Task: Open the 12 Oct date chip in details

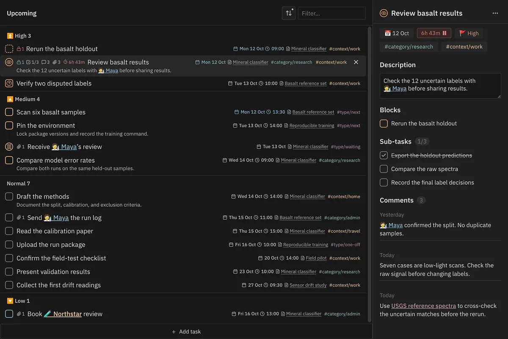Action: pos(397,33)
